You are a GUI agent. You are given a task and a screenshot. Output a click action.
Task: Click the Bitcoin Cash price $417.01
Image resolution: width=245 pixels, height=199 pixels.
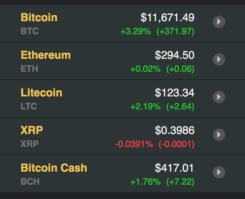click(174, 168)
